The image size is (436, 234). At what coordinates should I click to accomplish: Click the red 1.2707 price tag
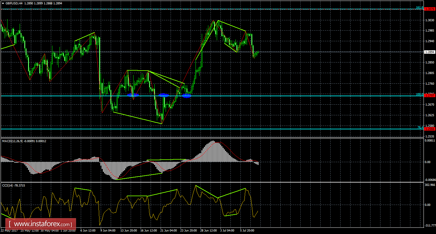pyautogui.click(x=429, y=96)
